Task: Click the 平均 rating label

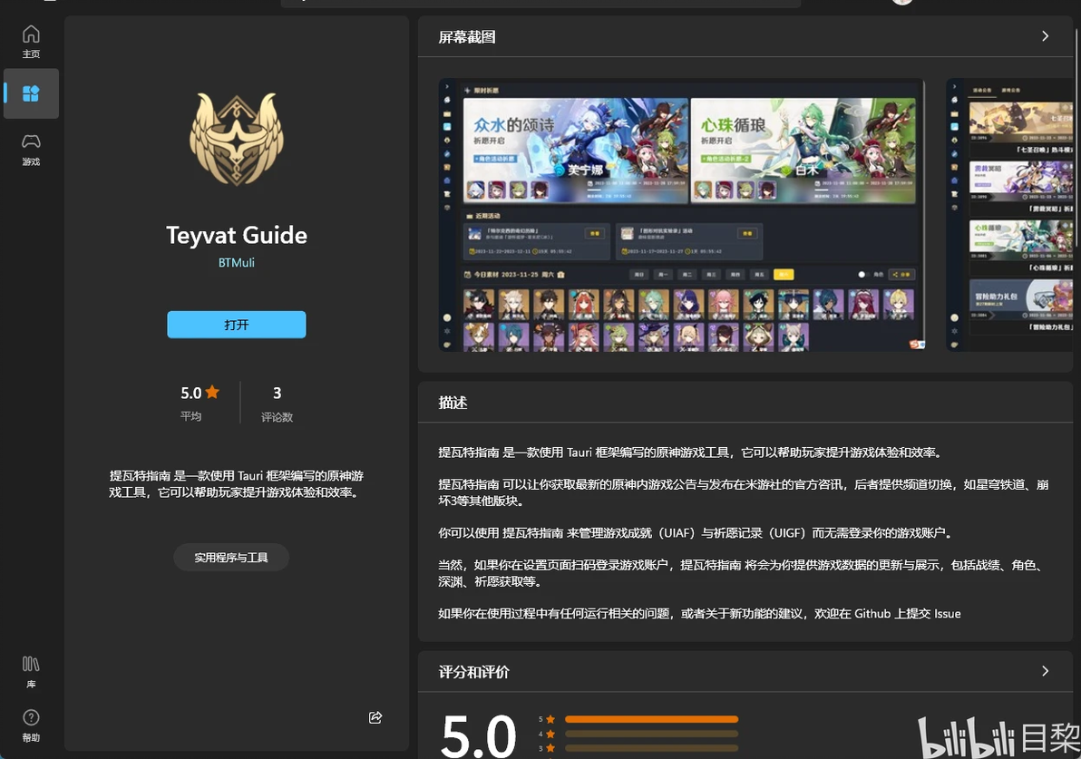Action: 191,416
